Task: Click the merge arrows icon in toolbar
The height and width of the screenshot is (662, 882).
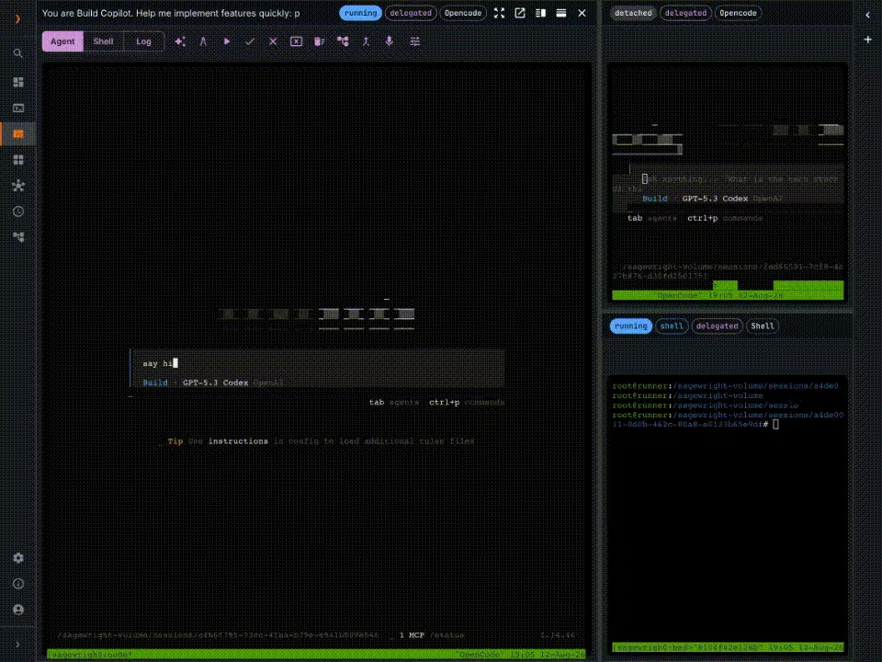Action: (x=366, y=41)
